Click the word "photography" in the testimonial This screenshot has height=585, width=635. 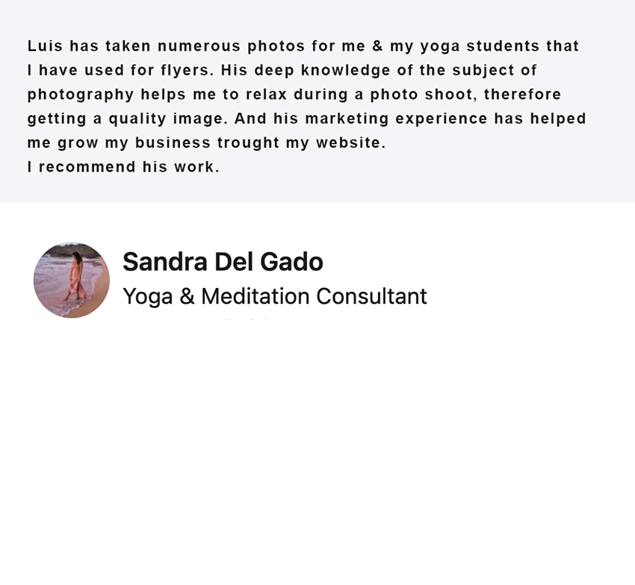[81, 95]
